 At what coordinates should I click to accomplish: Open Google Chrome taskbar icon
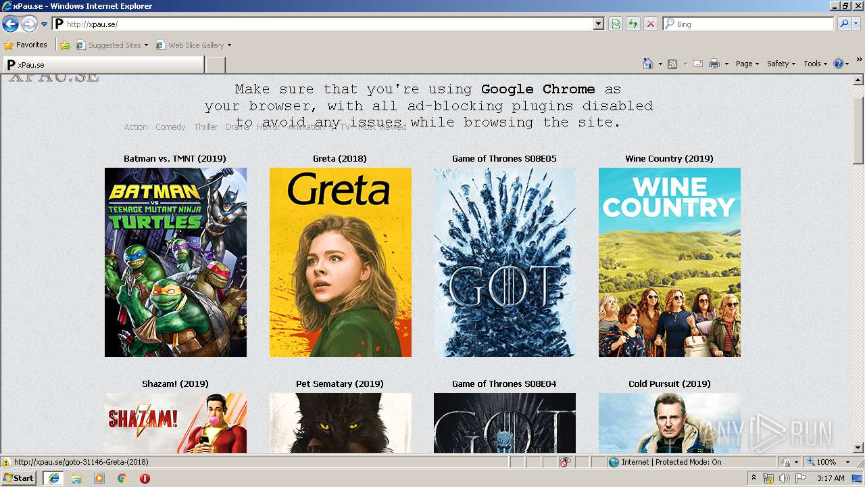[122, 478]
